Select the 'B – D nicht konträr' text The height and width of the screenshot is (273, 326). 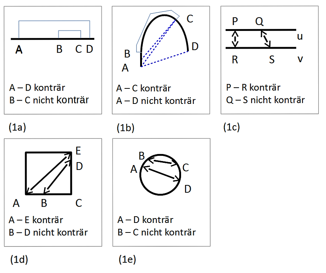tap(48, 232)
